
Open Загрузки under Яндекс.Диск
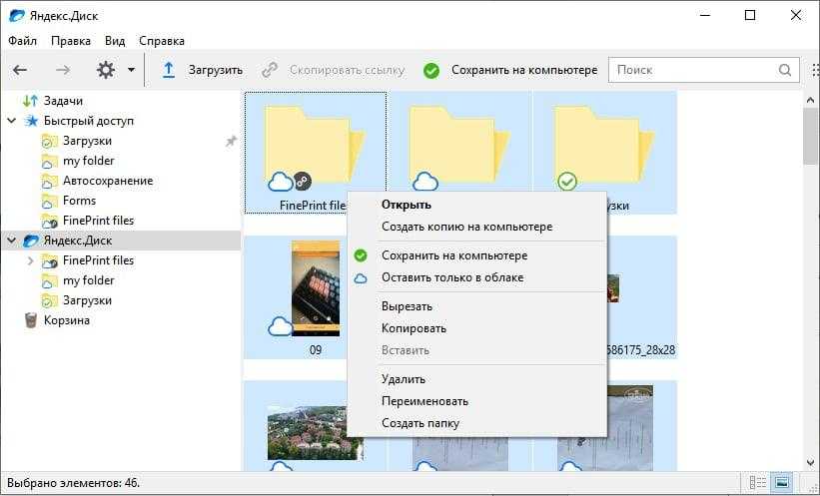tap(87, 300)
